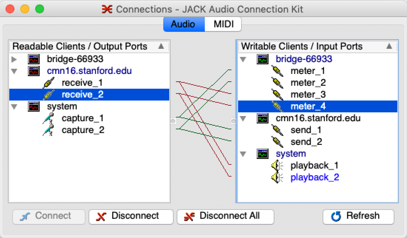Click the Refresh button
Screen dimensions: 407x238
pyautogui.click(x=358, y=217)
